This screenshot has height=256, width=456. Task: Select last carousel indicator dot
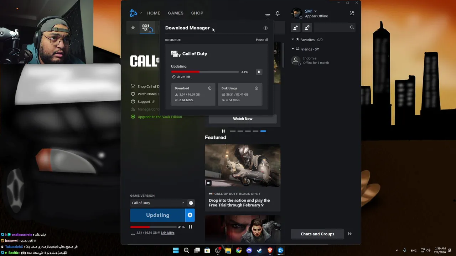pyautogui.click(x=263, y=131)
